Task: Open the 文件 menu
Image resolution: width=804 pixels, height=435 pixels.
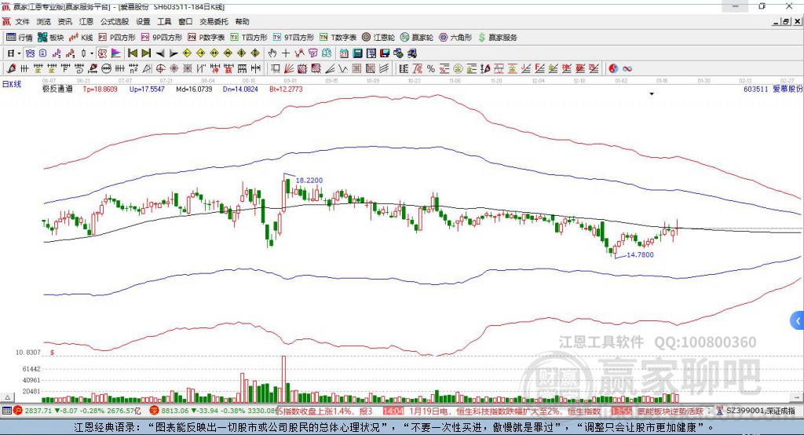Action: tap(22, 21)
